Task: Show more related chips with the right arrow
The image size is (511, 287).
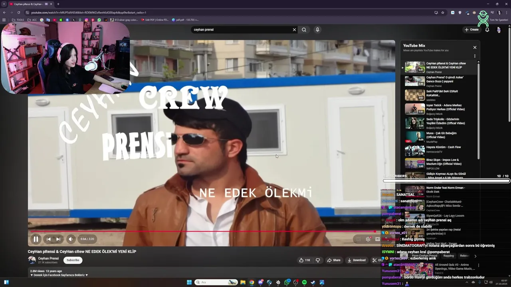Action: 475,256
